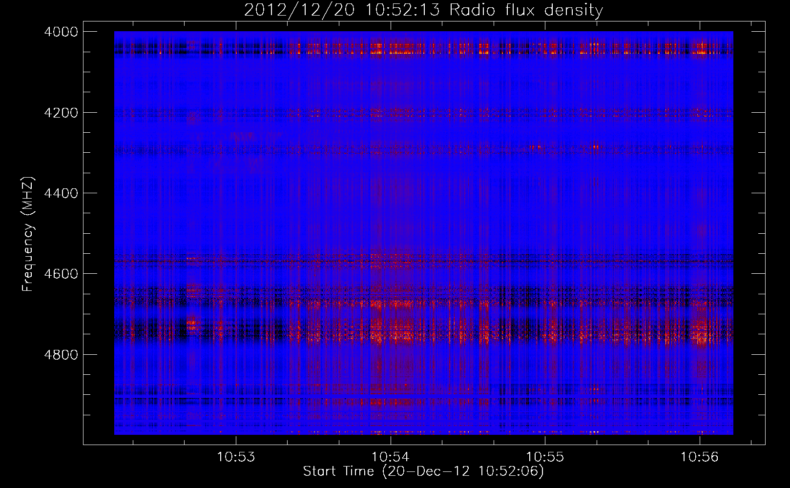Screen dimensions: 790x488
Task: Select the 4400 frequency tick label
Action: pos(61,193)
